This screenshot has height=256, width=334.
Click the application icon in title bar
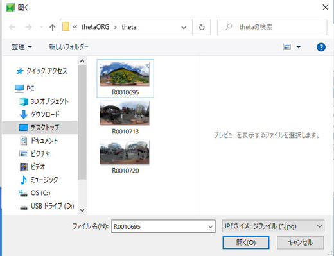pos(10,8)
